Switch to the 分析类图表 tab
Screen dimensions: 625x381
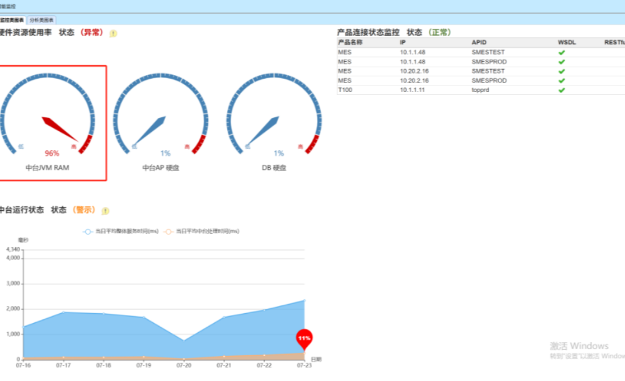[x=42, y=20]
